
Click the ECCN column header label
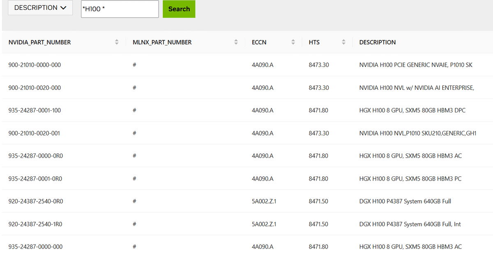pos(259,42)
